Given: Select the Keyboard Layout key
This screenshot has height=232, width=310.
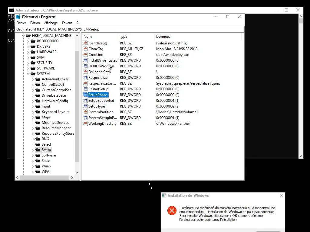Looking at the screenshot, I should (x=55, y=112).
